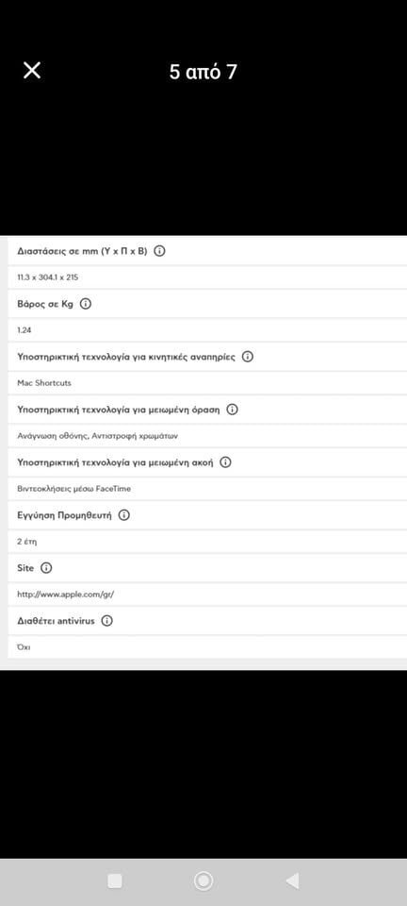Viewport: 407px width, 906px height.
Task: Show info for κινητικές αναπηρίες technology
Action: pyautogui.click(x=248, y=357)
